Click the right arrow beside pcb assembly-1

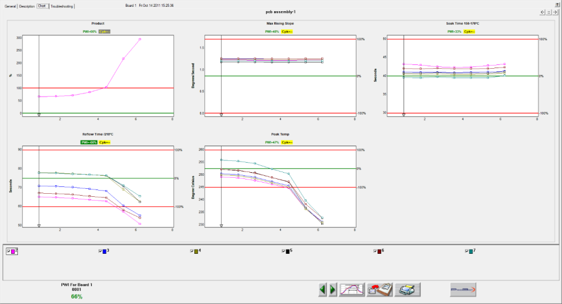click(556, 12)
